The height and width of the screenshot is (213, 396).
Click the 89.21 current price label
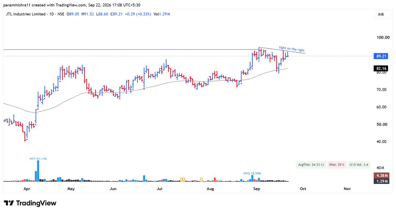381,56
